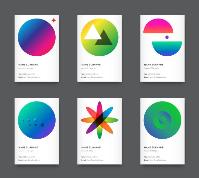Click the small purple dot between semicircles

coord(167,37)
